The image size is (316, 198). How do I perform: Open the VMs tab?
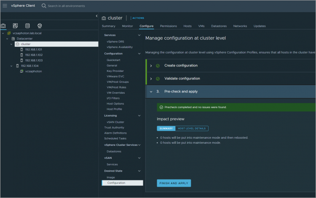201,26
